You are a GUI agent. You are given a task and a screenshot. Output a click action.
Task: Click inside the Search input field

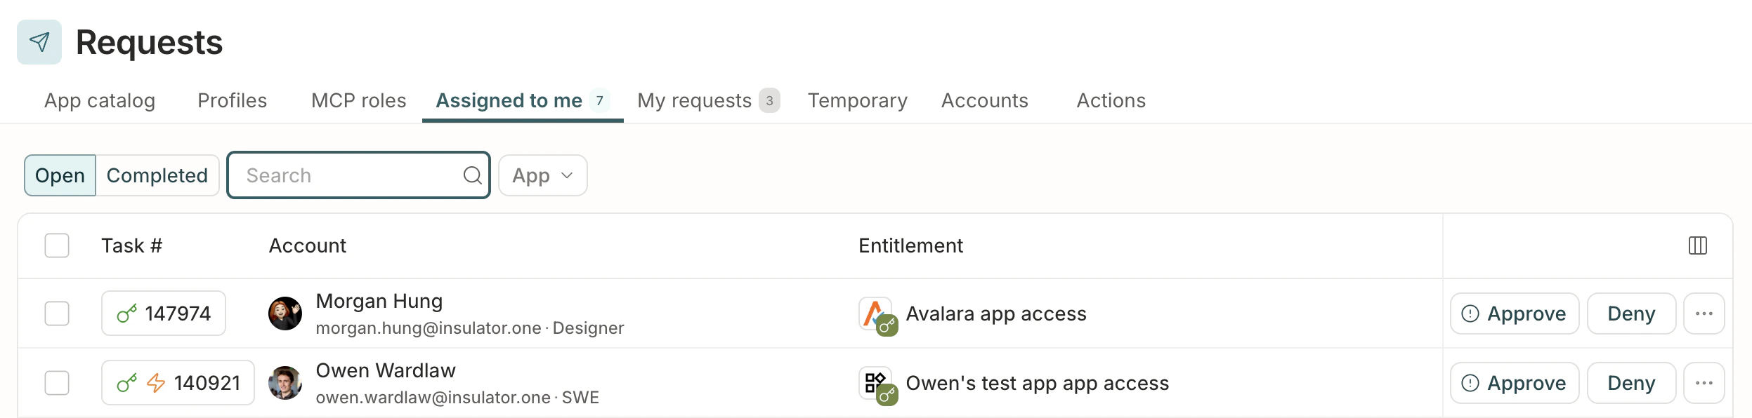tap(337, 175)
